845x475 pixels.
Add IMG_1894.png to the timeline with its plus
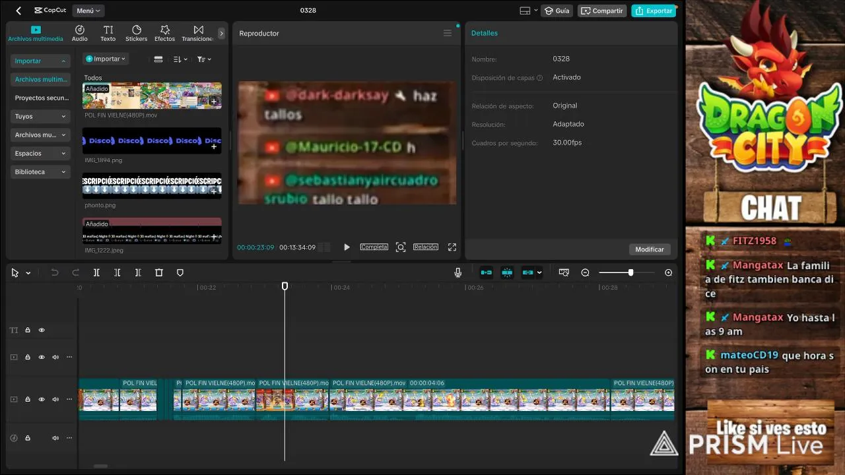[214, 146]
